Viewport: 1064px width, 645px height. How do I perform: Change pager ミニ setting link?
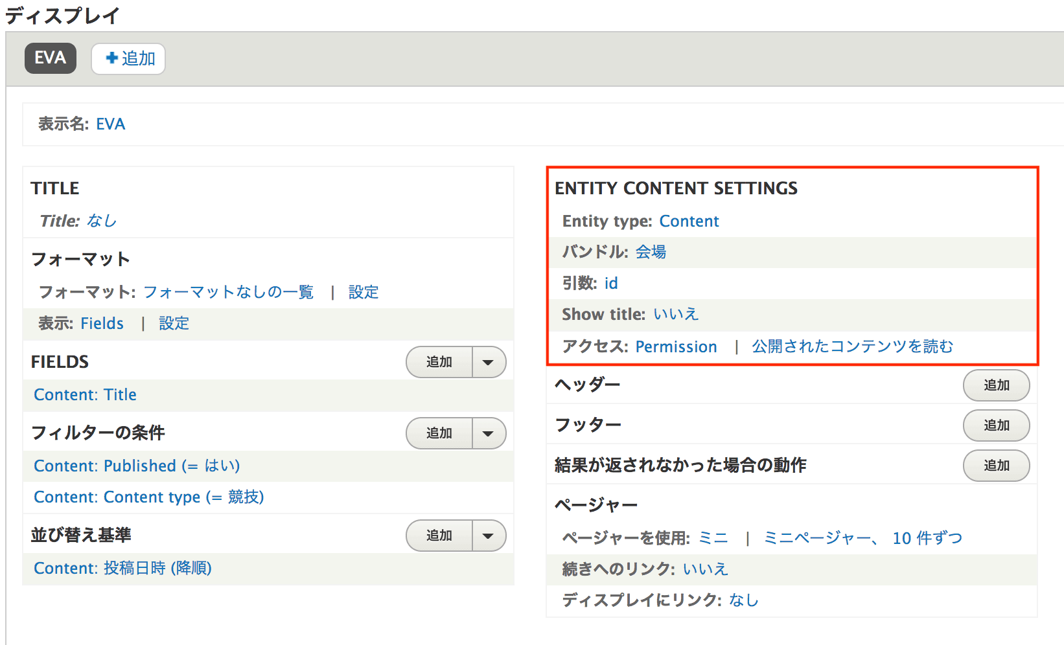tap(713, 538)
